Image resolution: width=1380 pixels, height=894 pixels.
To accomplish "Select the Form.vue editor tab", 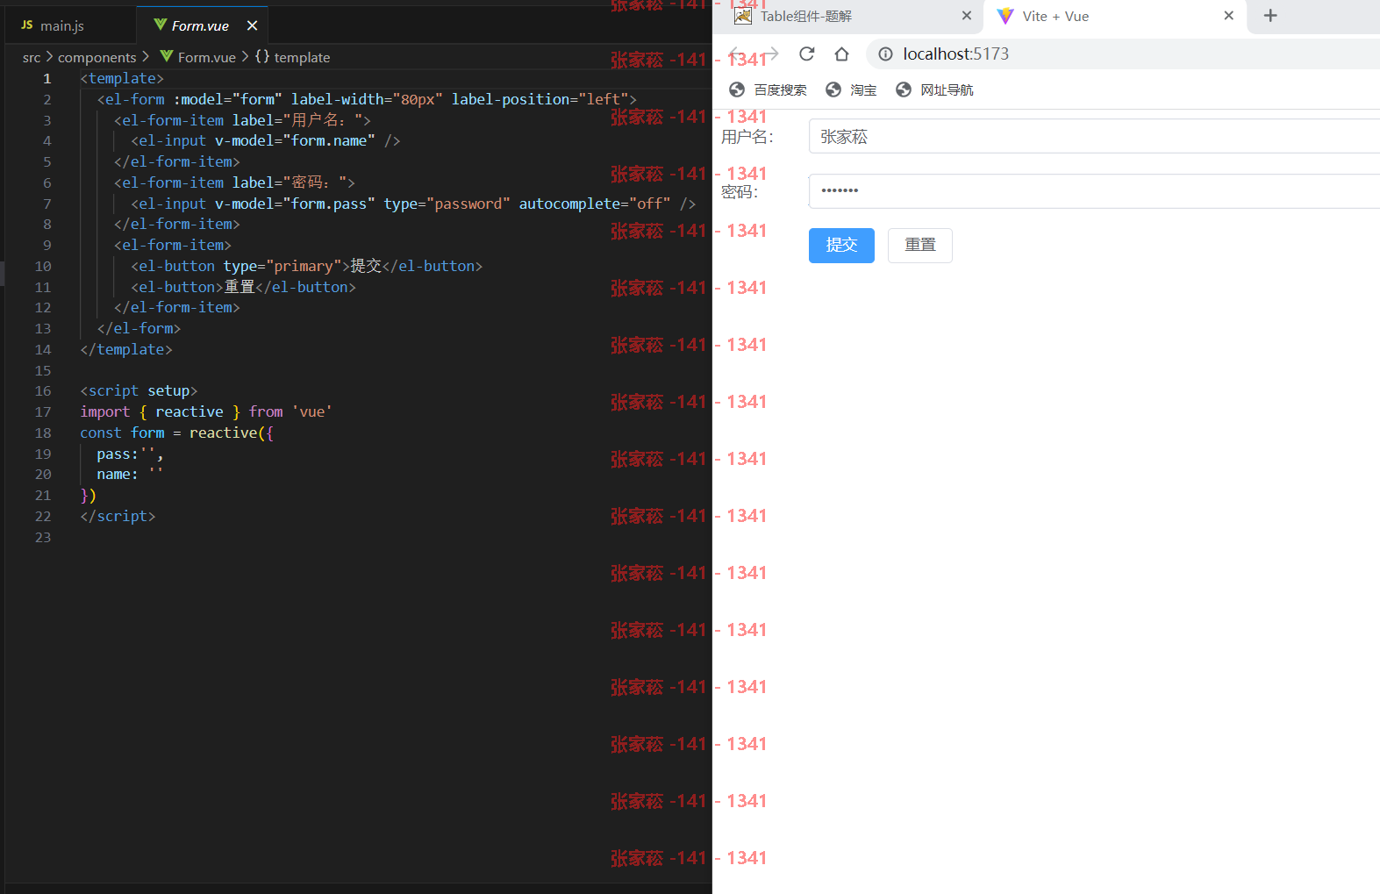I will (x=200, y=25).
